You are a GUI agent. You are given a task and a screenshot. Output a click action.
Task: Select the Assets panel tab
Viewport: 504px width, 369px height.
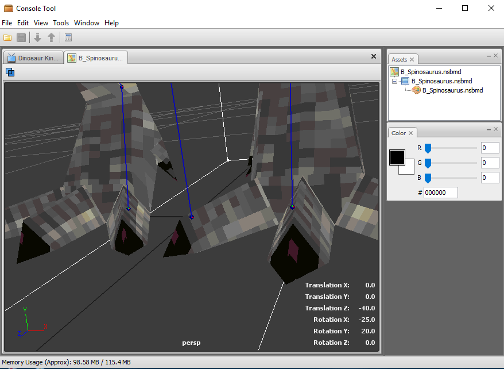coord(403,59)
